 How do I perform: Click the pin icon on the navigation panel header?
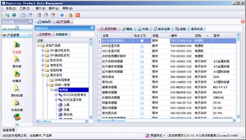point(30,22)
